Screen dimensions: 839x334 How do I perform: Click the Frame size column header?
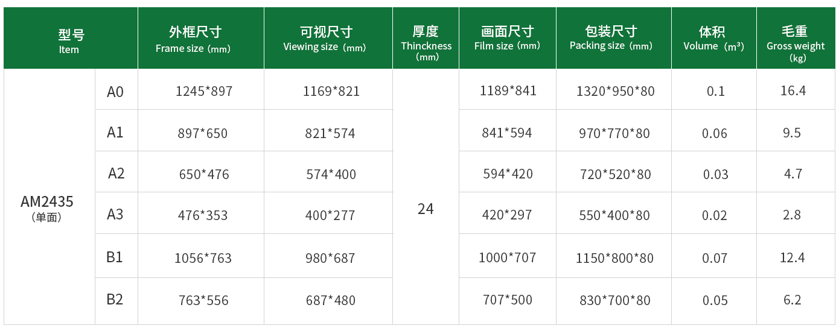[x=201, y=38]
